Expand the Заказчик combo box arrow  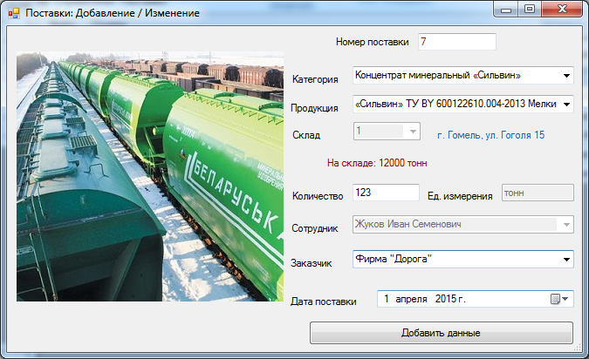tap(567, 259)
